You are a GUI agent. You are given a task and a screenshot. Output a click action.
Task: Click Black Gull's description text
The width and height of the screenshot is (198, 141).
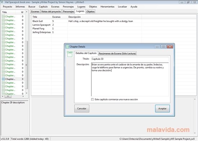pos(101,21)
